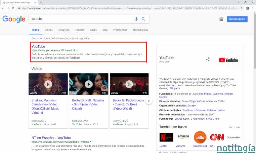Select the Todos tab
Image resolution: width=256 pixels, height=154 pixels.
(35, 30)
